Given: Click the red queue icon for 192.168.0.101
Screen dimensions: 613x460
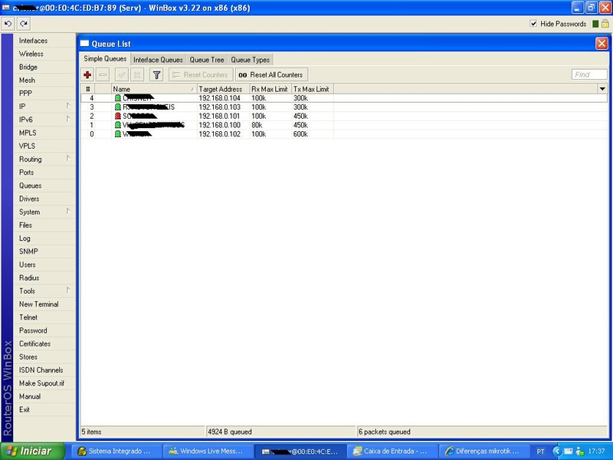Looking at the screenshot, I should click(118, 117).
